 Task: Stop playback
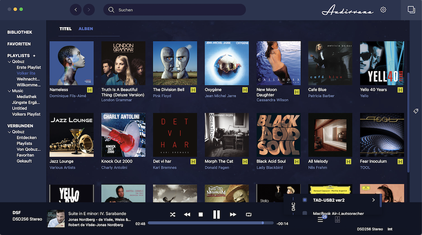pyautogui.click(x=201, y=214)
